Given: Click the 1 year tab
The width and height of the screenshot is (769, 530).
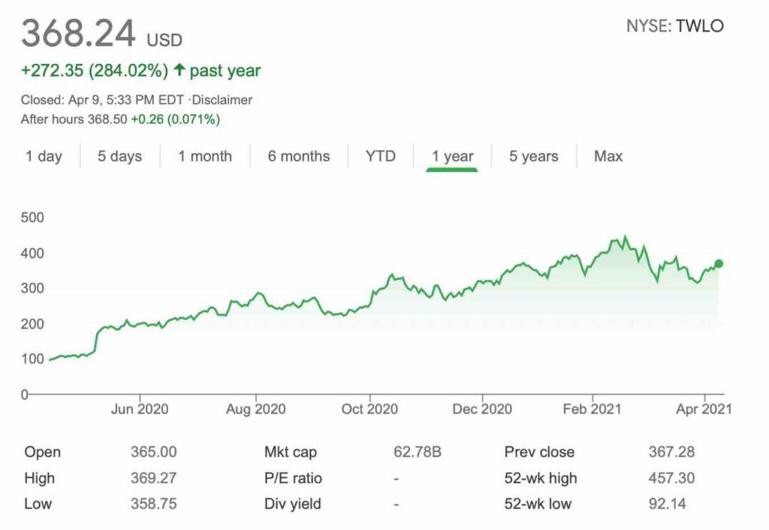Looking at the screenshot, I should (x=452, y=156).
